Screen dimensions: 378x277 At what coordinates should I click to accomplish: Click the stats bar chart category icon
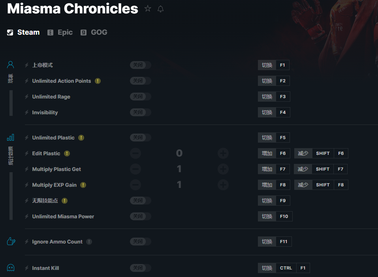(11, 138)
